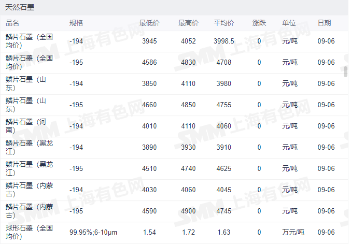Select the 最高价 column header
351x244 pixels.
click(x=188, y=23)
